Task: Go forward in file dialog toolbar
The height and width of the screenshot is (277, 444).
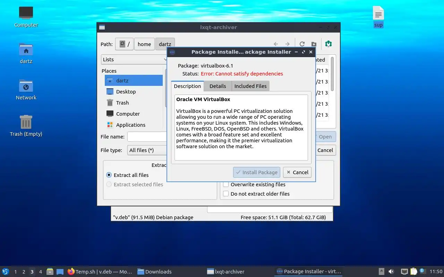Action: point(287,44)
